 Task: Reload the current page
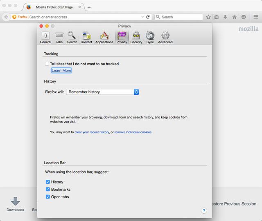148,17
